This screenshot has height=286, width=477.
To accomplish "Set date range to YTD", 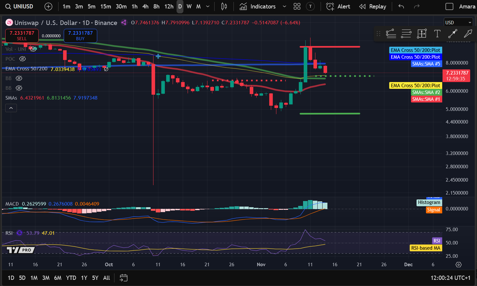I will (71, 278).
